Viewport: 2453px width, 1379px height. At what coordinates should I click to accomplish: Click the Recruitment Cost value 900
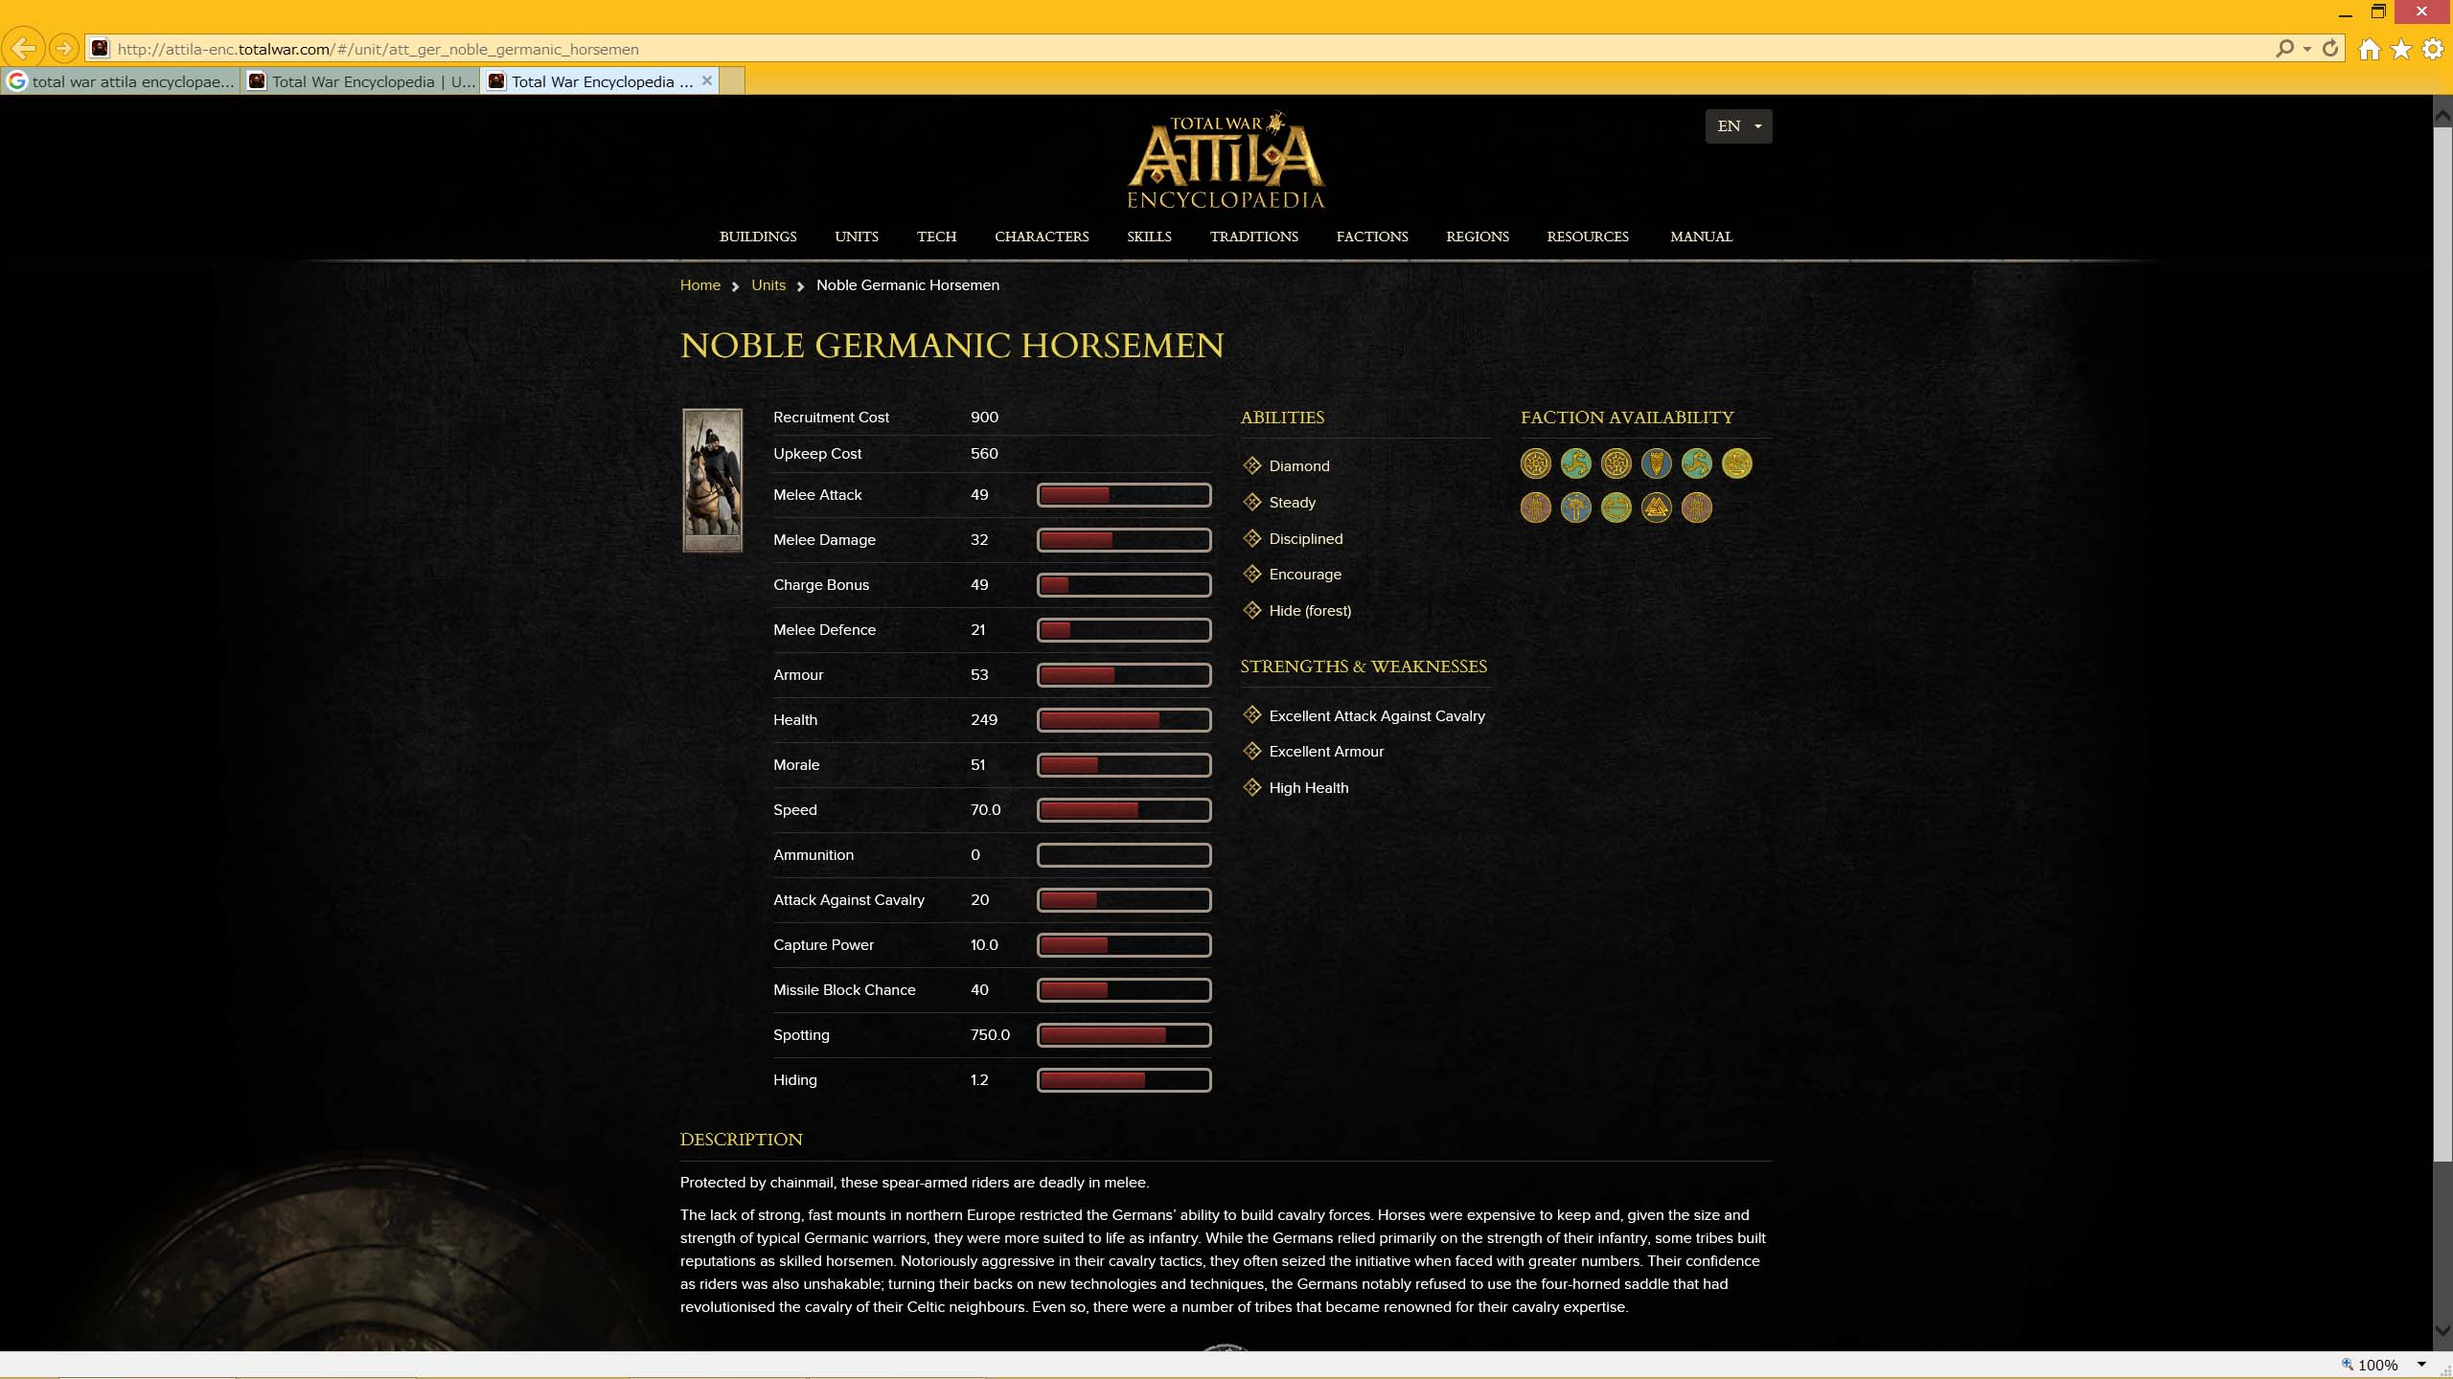[x=984, y=418]
